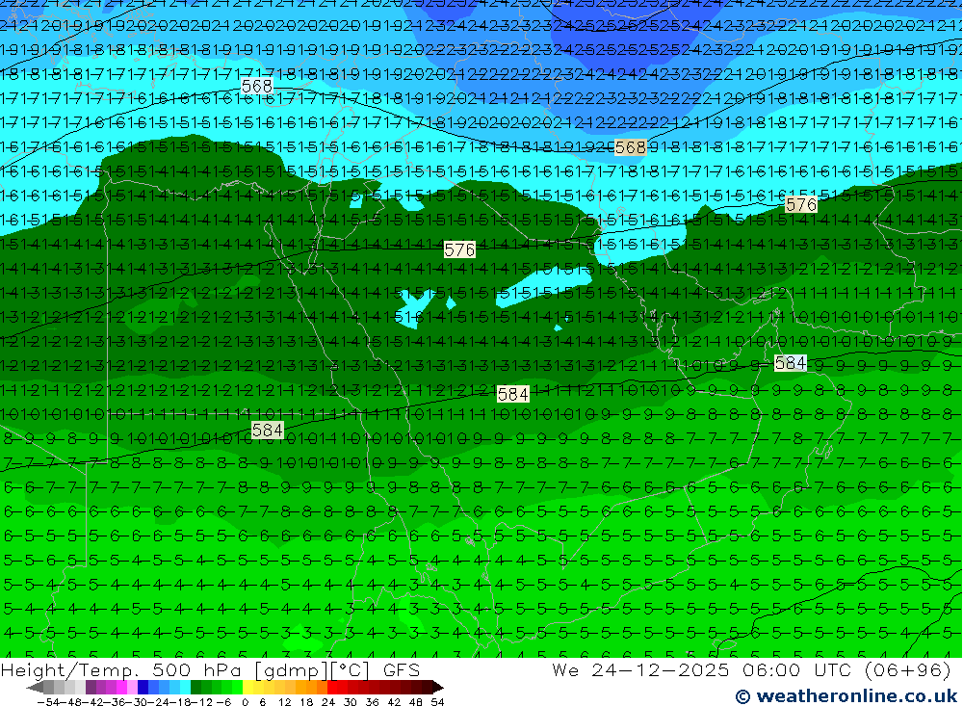Click the gray left arrow tip of legend

[x=35, y=687]
